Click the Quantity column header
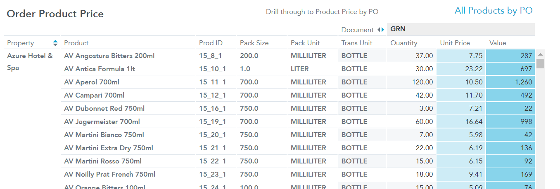This screenshot has height=189, width=560. tap(403, 43)
